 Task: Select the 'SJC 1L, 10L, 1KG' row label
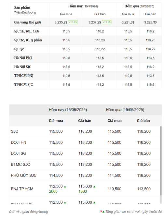(x=27, y=31)
